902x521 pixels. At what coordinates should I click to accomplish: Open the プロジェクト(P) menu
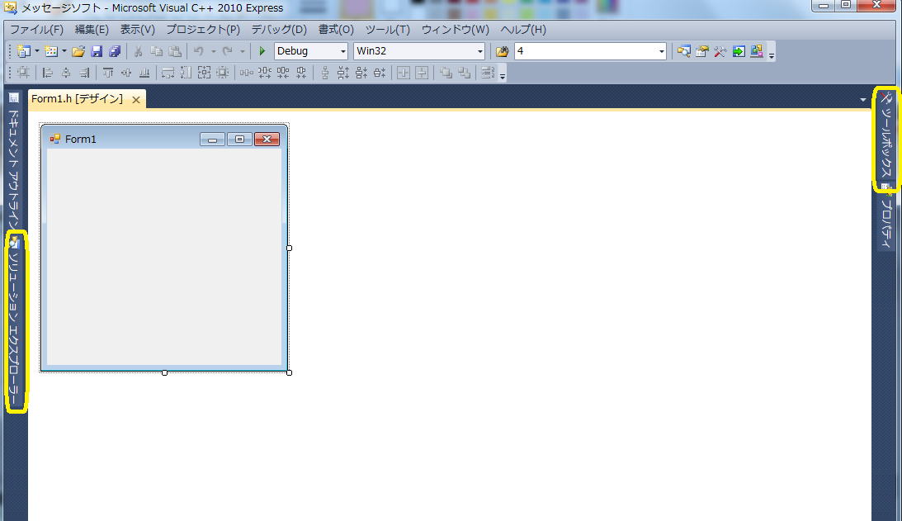[x=203, y=30]
